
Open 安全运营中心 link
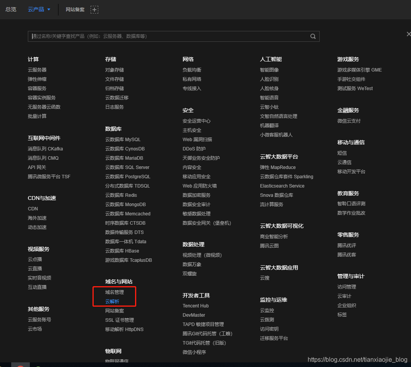197,121
